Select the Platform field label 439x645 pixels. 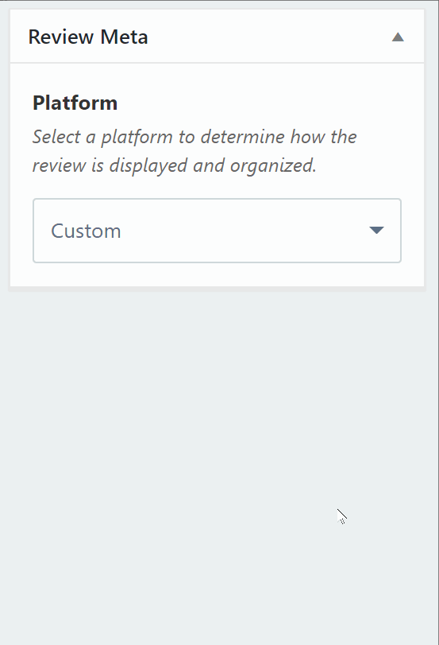(x=75, y=103)
